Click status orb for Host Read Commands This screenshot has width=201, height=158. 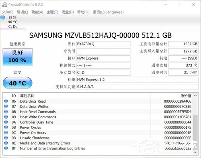point(6,111)
